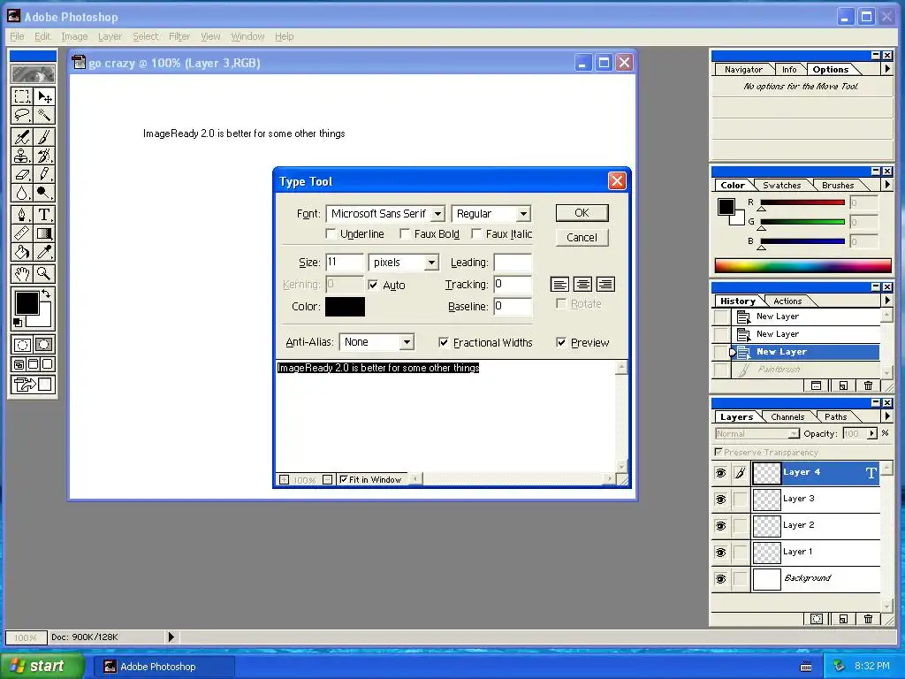
Task: Open the Color panel flyout menu arrow
Action: [887, 185]
